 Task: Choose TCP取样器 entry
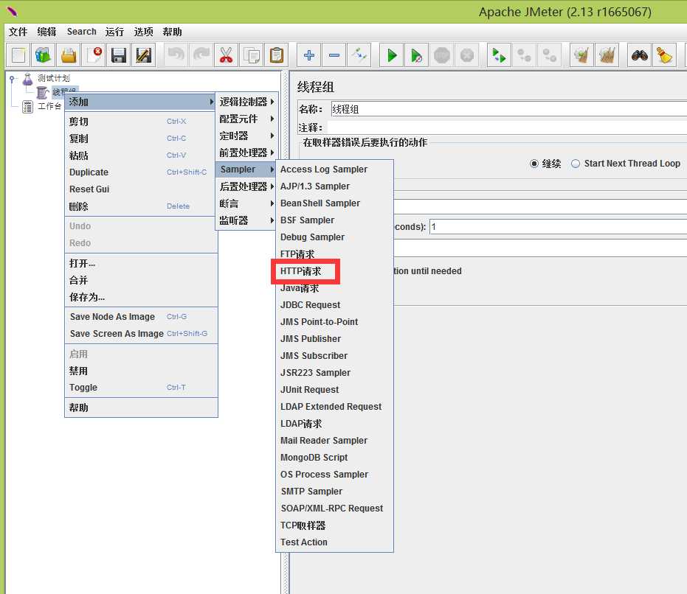(303, 525)
